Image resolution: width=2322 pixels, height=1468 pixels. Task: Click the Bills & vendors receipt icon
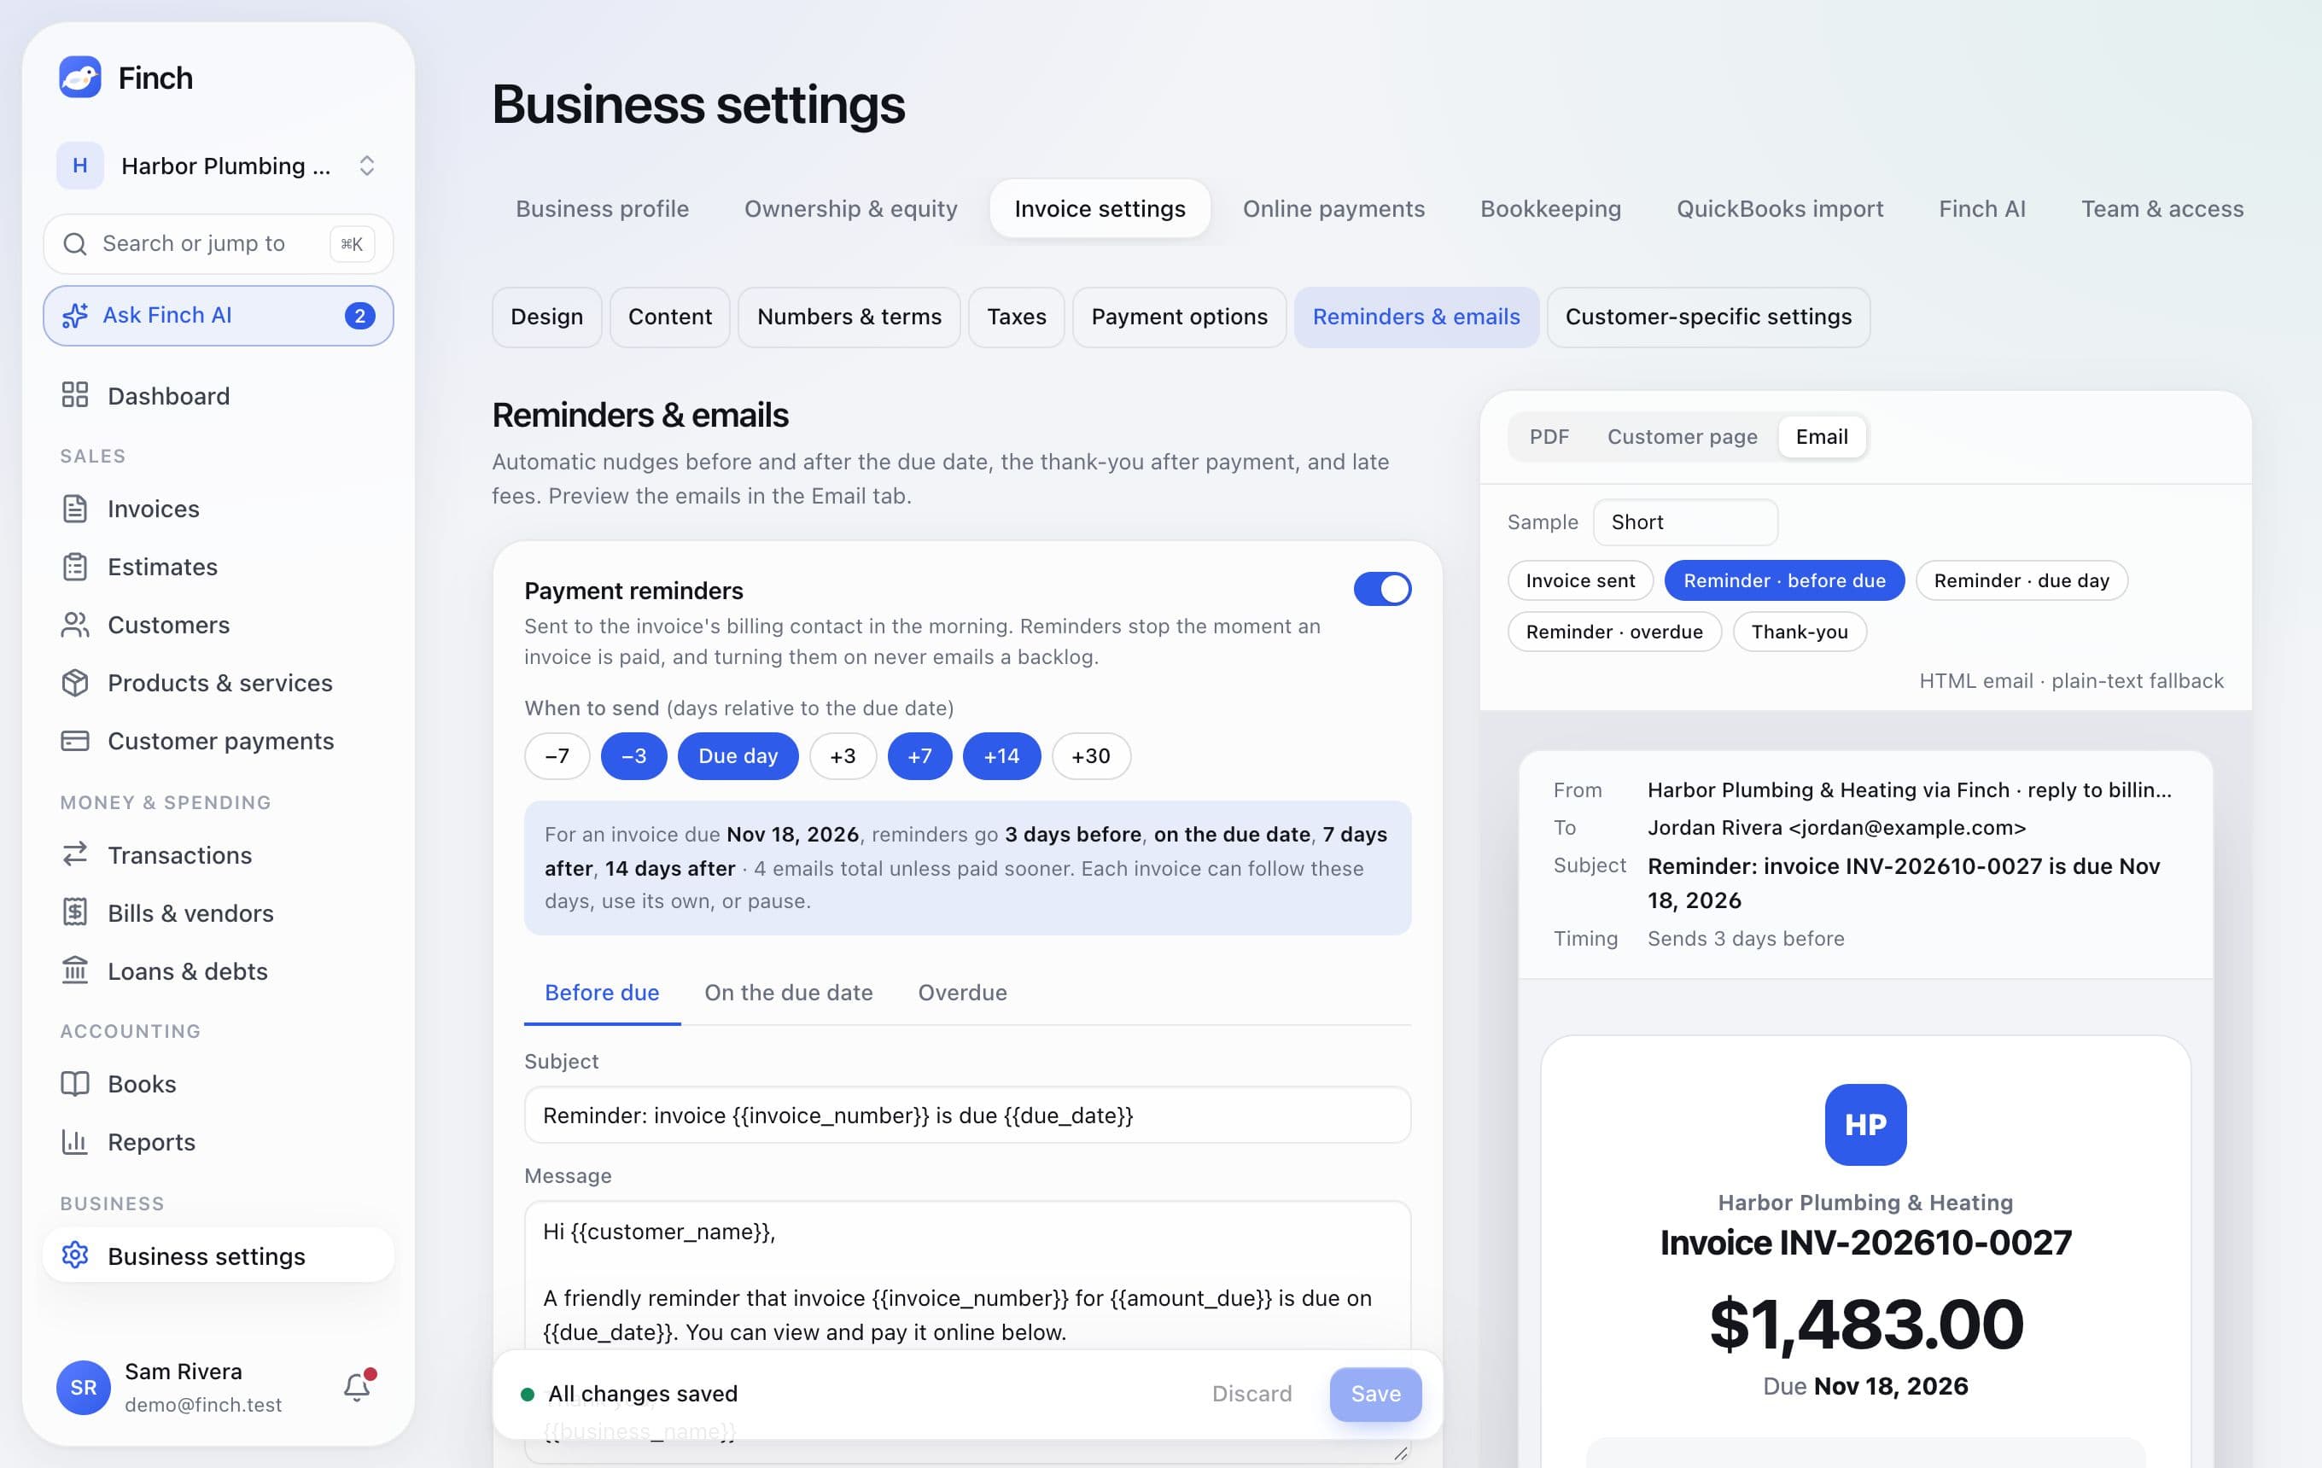click(75, 912)
